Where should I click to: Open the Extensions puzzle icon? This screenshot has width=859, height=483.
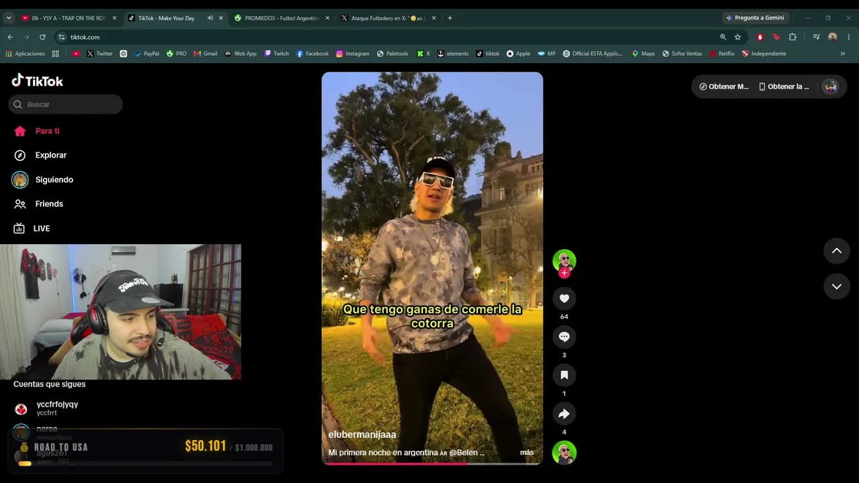pyautogui.click(x=793, y=37)
